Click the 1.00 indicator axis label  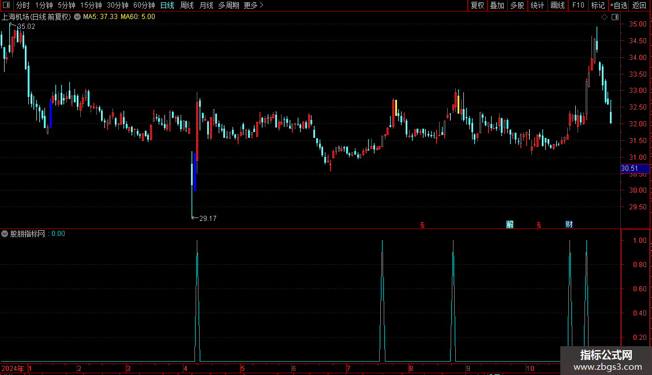click(639, 241)
